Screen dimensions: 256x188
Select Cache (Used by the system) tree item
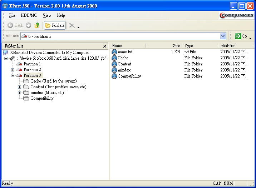pyautogui.click(x=54, y=81)
